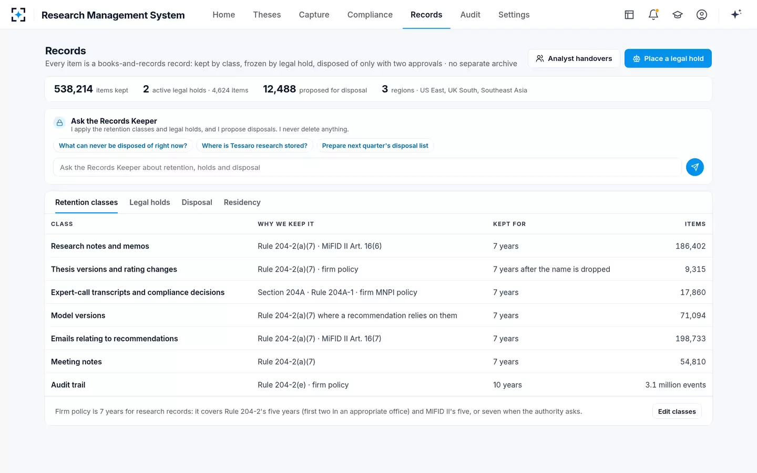Click the active legal holds count
Image resolution: width=757 pixels, height=473 pixels.
[146, 89]
